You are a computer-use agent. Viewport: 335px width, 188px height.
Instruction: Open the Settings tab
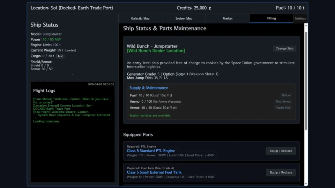(300, 18)
